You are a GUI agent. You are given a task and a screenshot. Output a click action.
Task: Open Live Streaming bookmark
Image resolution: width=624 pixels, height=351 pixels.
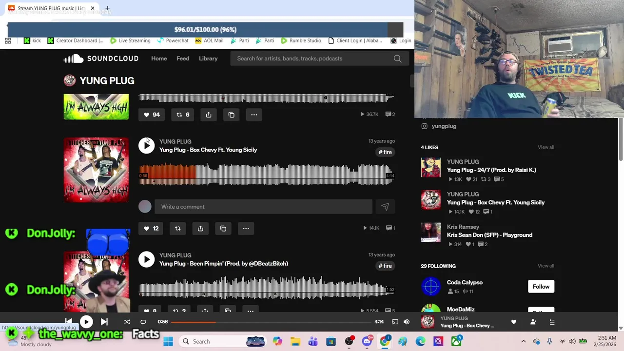click(130, 40)
